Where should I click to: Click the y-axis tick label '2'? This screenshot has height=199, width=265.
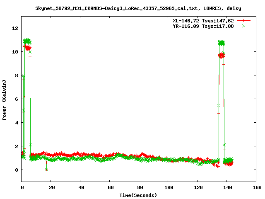point(17,146)
